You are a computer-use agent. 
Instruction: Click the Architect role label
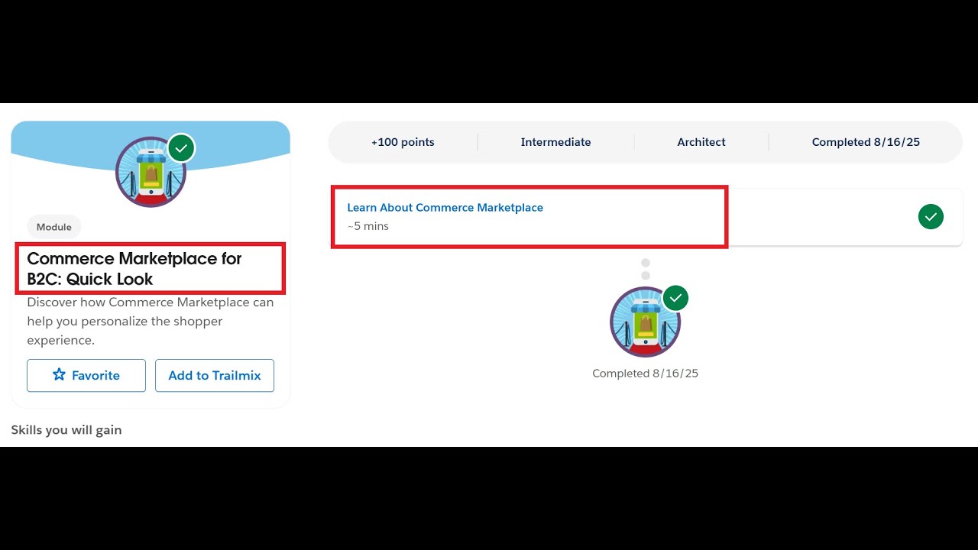701,142
